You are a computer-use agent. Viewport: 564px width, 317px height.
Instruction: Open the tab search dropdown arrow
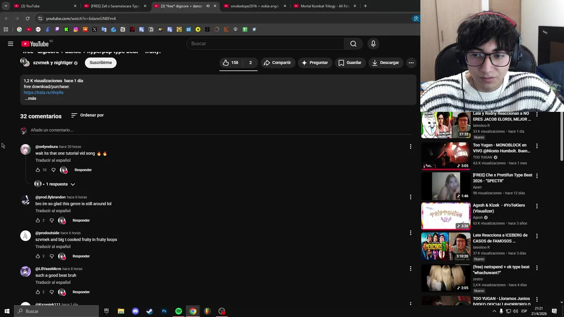(x=6, y=6)
